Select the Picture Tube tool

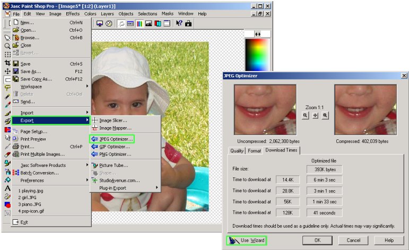click(7, 163)
